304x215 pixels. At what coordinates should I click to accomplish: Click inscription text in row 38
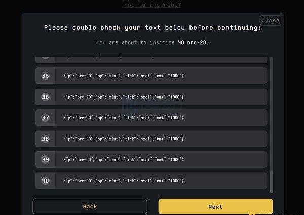124,139
